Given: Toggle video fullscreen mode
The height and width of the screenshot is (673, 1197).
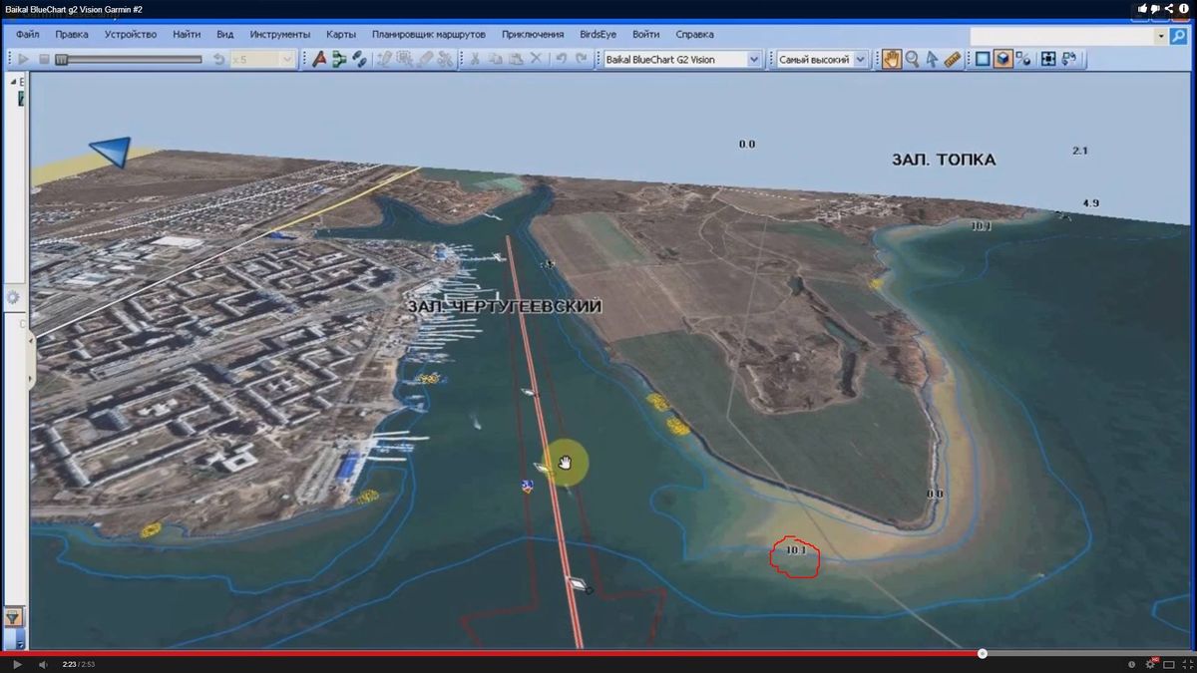Looking at the screenshot, I should coord(1186,664).
